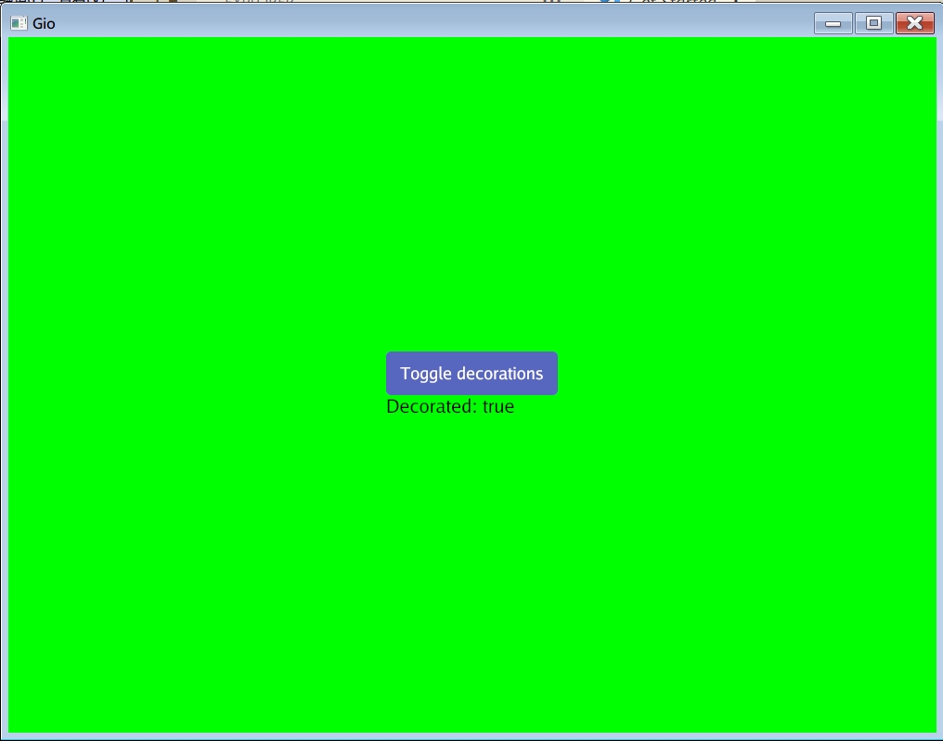Click the "Decorated: true" status label
The width and height of the screenshot is (943, 741).
point(450,406)
